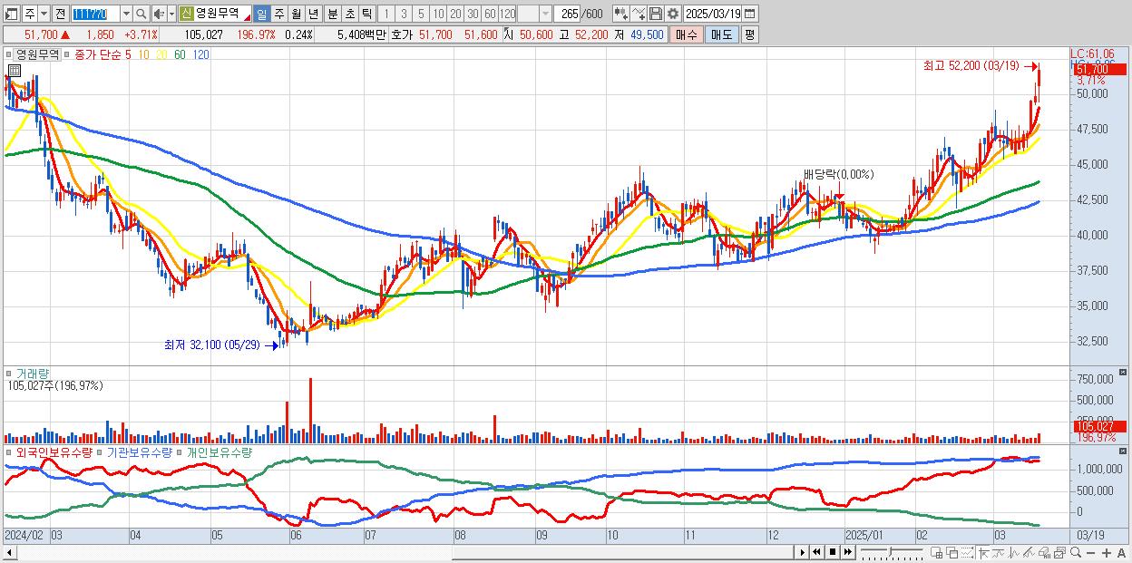The height and width of the screenshot is (563, 1132).
Task: Click the stop button in bottom bar
Action: coord(833,552)
